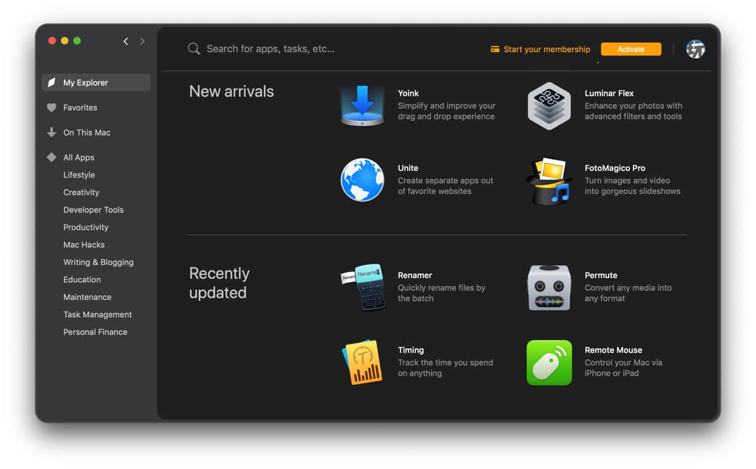Click 'Create separate apps out of favorite websites' text
Image resolution: width=756 pixels, height=469 pixels.
point(446,186)
